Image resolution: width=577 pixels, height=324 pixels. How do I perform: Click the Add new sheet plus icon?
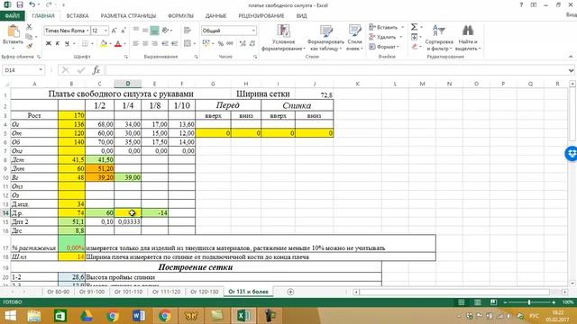point(290,292)
